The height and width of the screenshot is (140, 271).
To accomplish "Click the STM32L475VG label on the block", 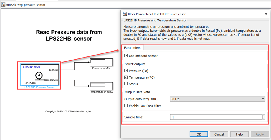I will tap(31, 67).
